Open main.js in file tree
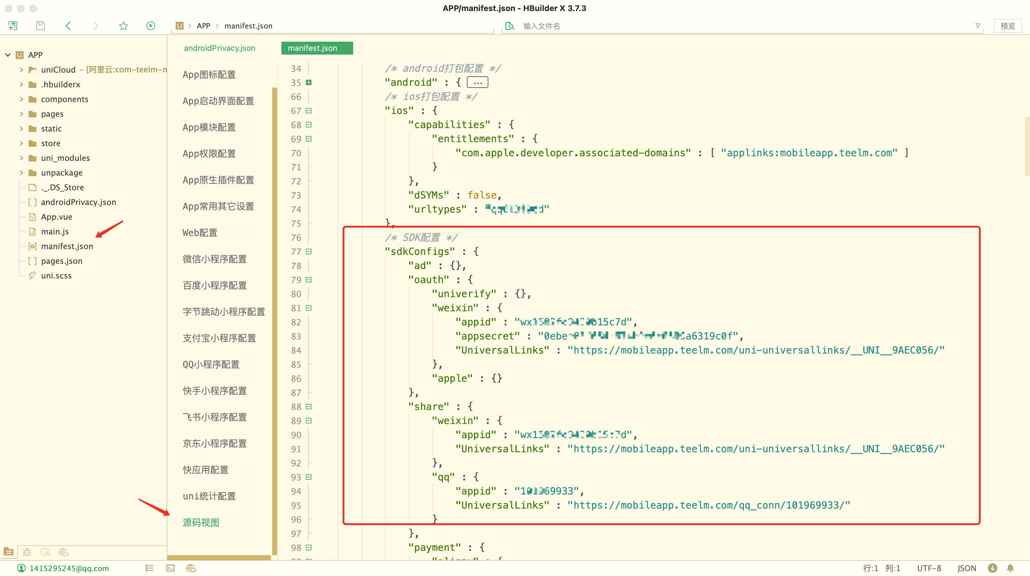1030x576 pixels. [55, 232]
